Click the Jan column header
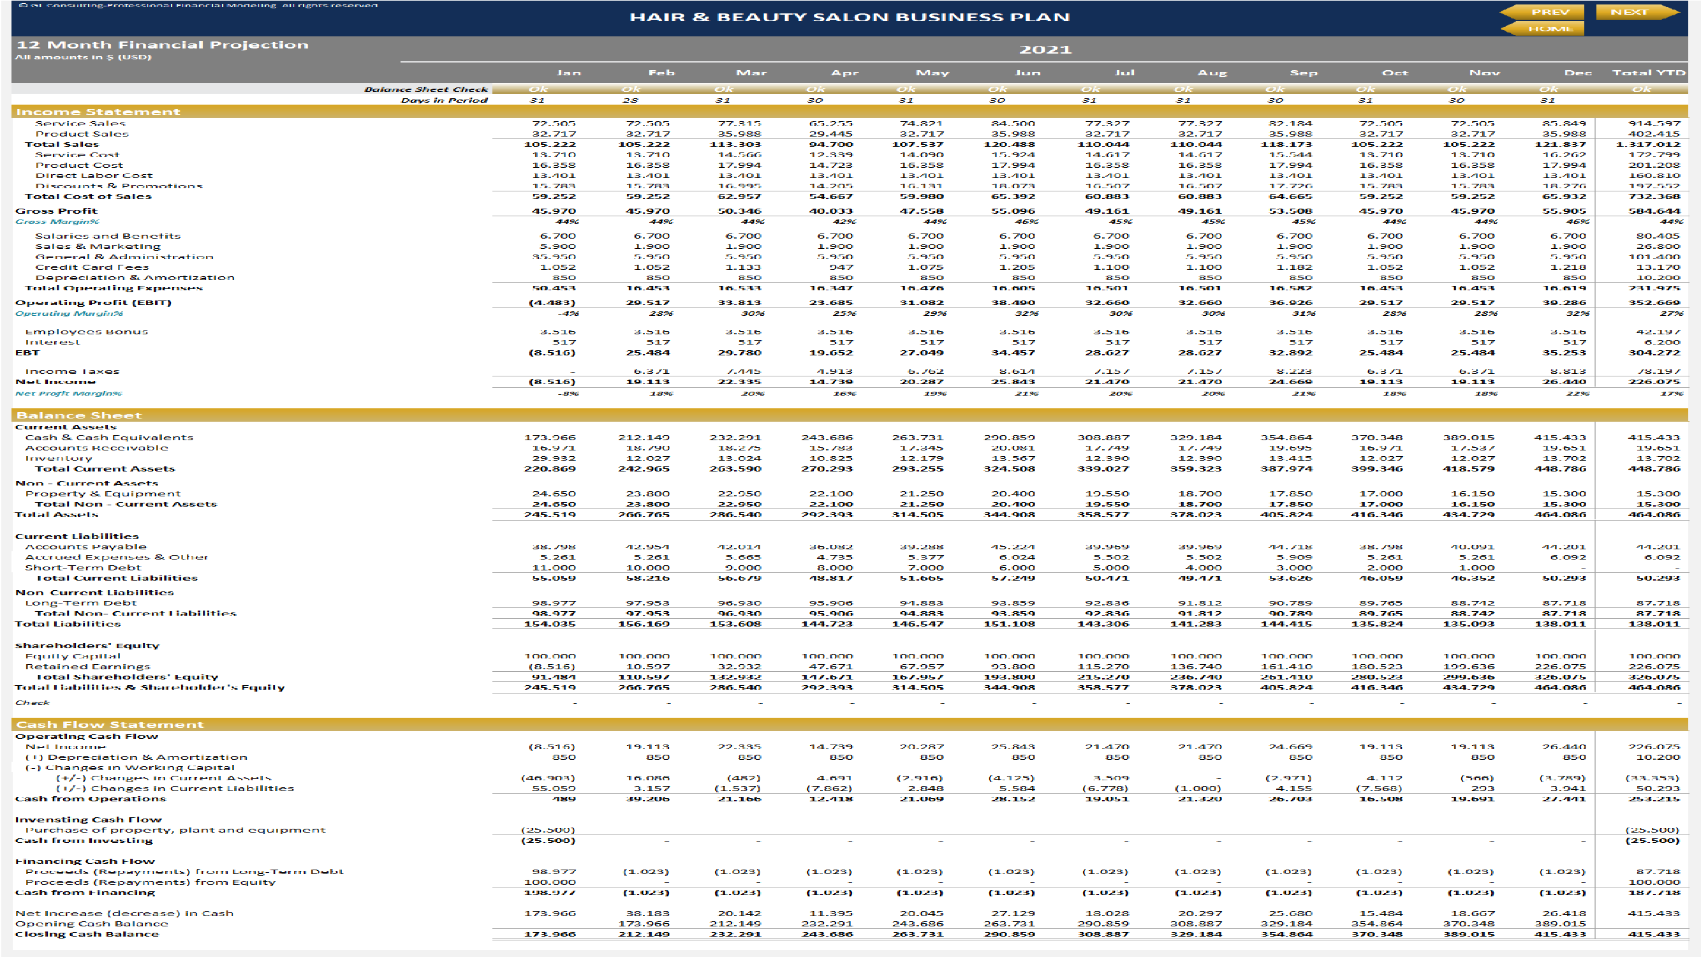 [568, 73]
